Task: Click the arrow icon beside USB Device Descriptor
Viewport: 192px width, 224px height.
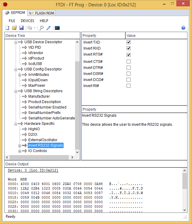Action: coord(20,42)
